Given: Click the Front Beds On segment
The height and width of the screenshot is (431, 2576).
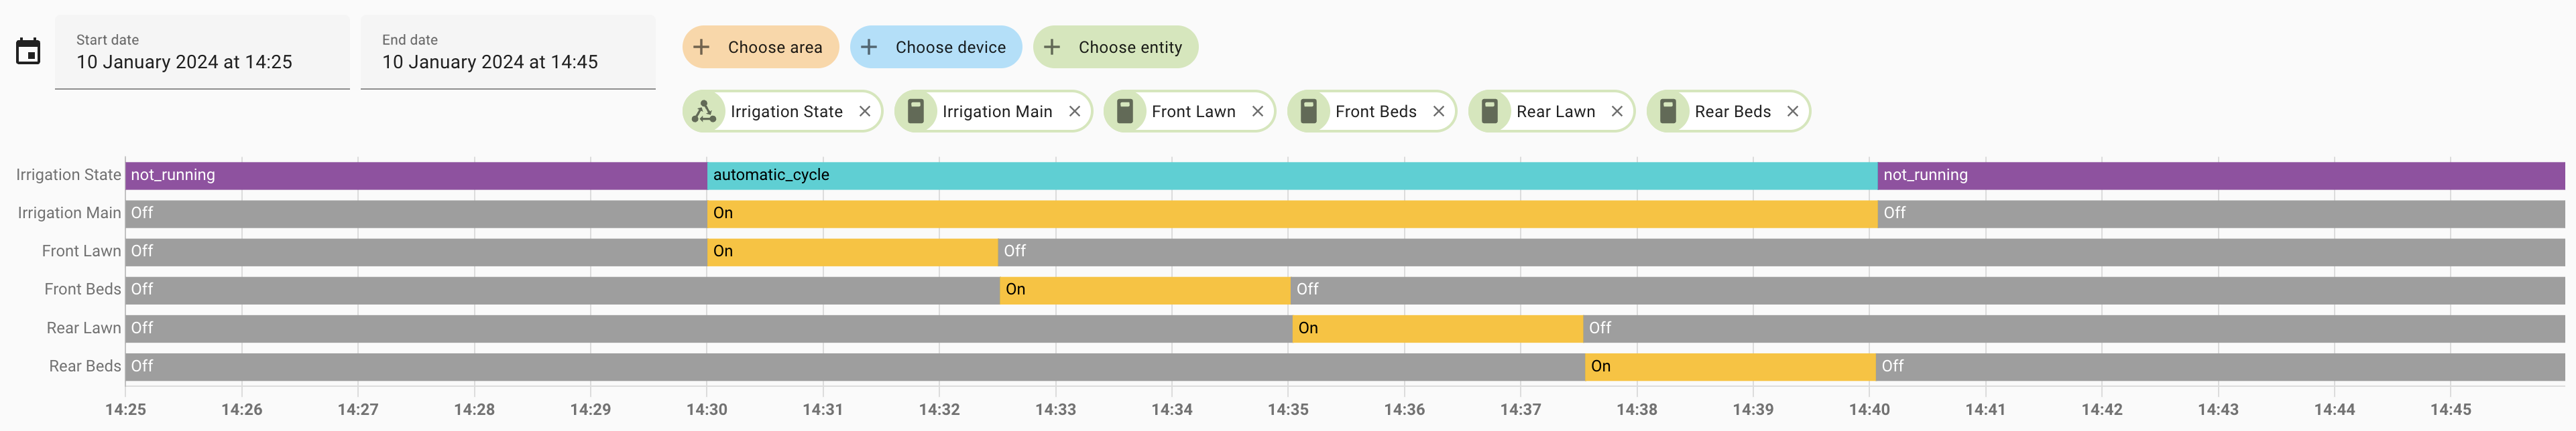Looking at the screenshot, I should click(x=1145, y=289).
